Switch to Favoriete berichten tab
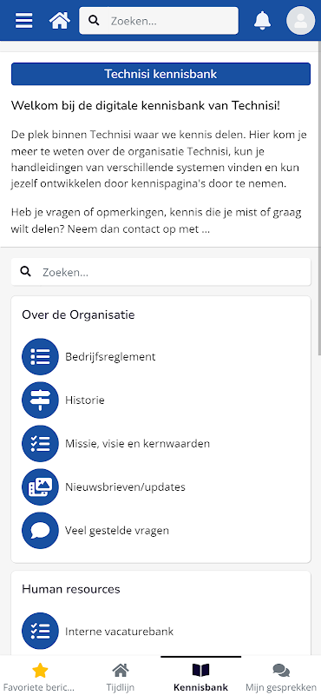The width and height of the screenshot is (321, 695). [40, 676]
